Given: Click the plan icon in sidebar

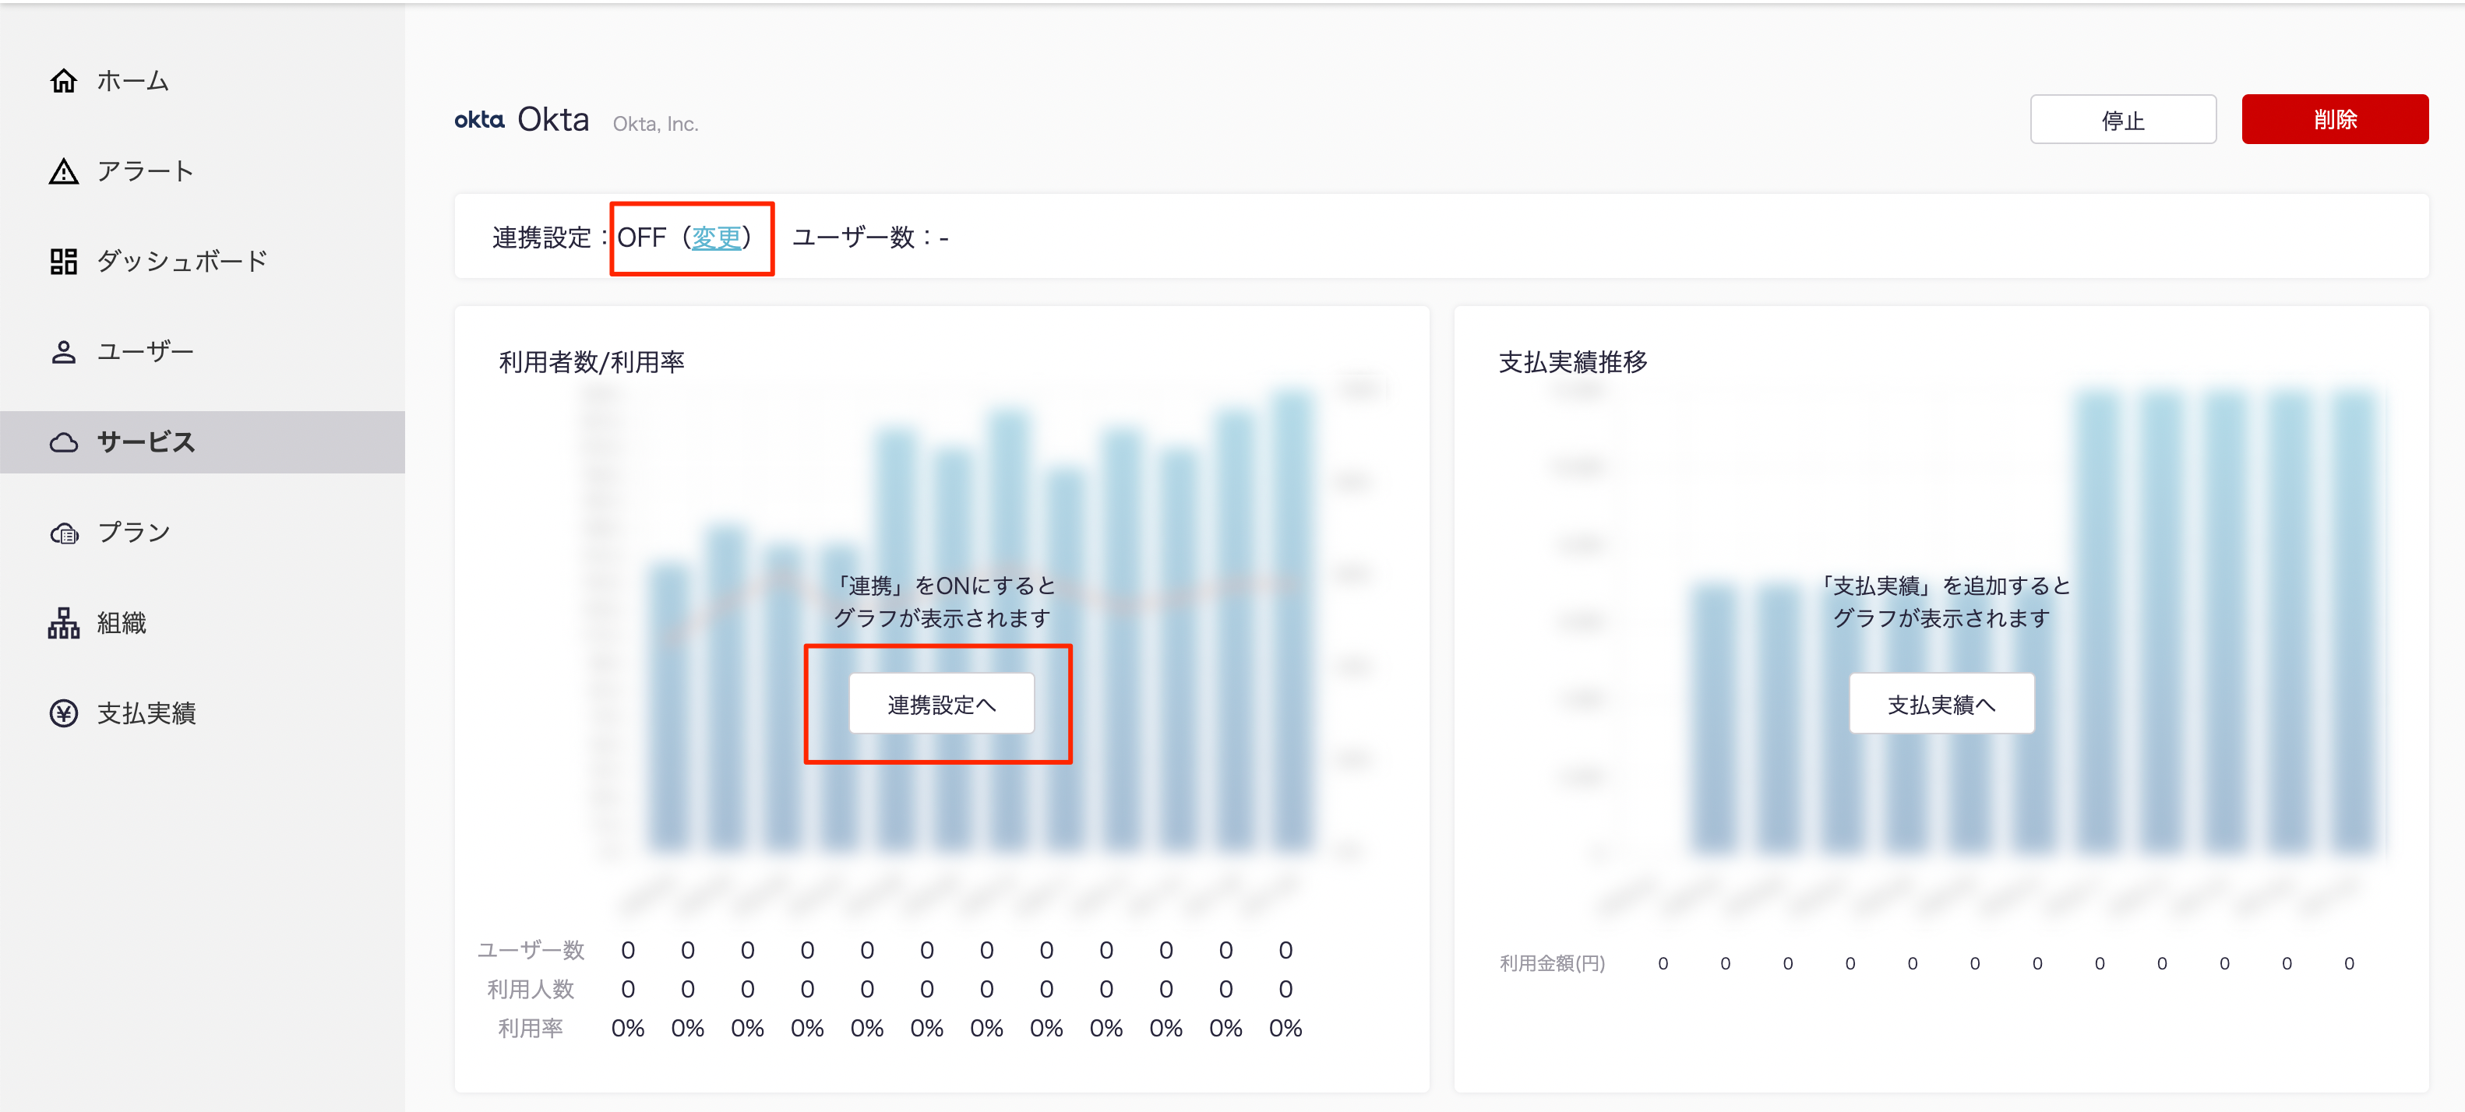Looking at the screenshot, I should 63,533.
